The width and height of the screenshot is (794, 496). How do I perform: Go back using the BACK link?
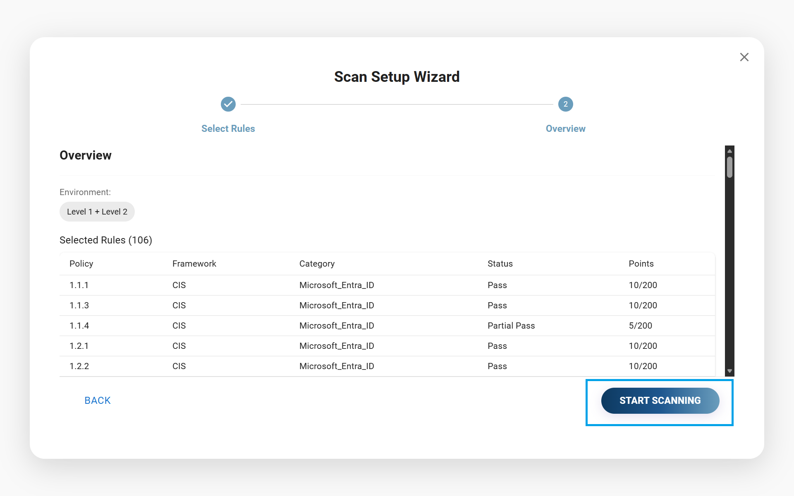click(97, 400)
